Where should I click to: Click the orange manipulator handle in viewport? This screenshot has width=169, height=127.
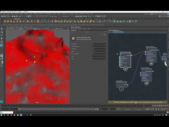point(27,61)
